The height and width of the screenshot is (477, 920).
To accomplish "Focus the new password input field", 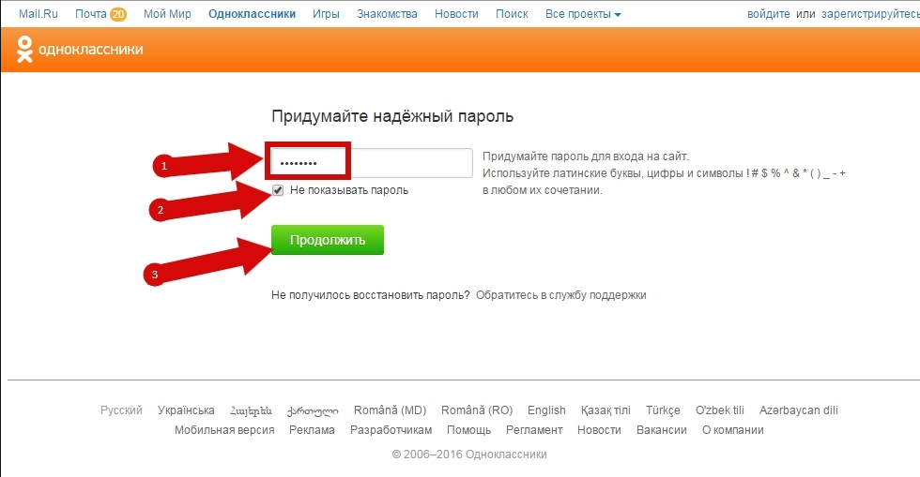I will pyautogui.click(x=372, y=163).
